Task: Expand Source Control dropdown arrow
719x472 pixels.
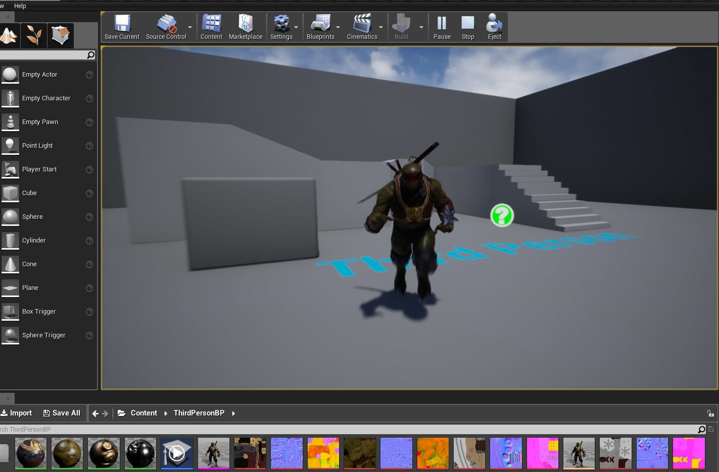Action: pyautogui.click(x=190, y=27)
